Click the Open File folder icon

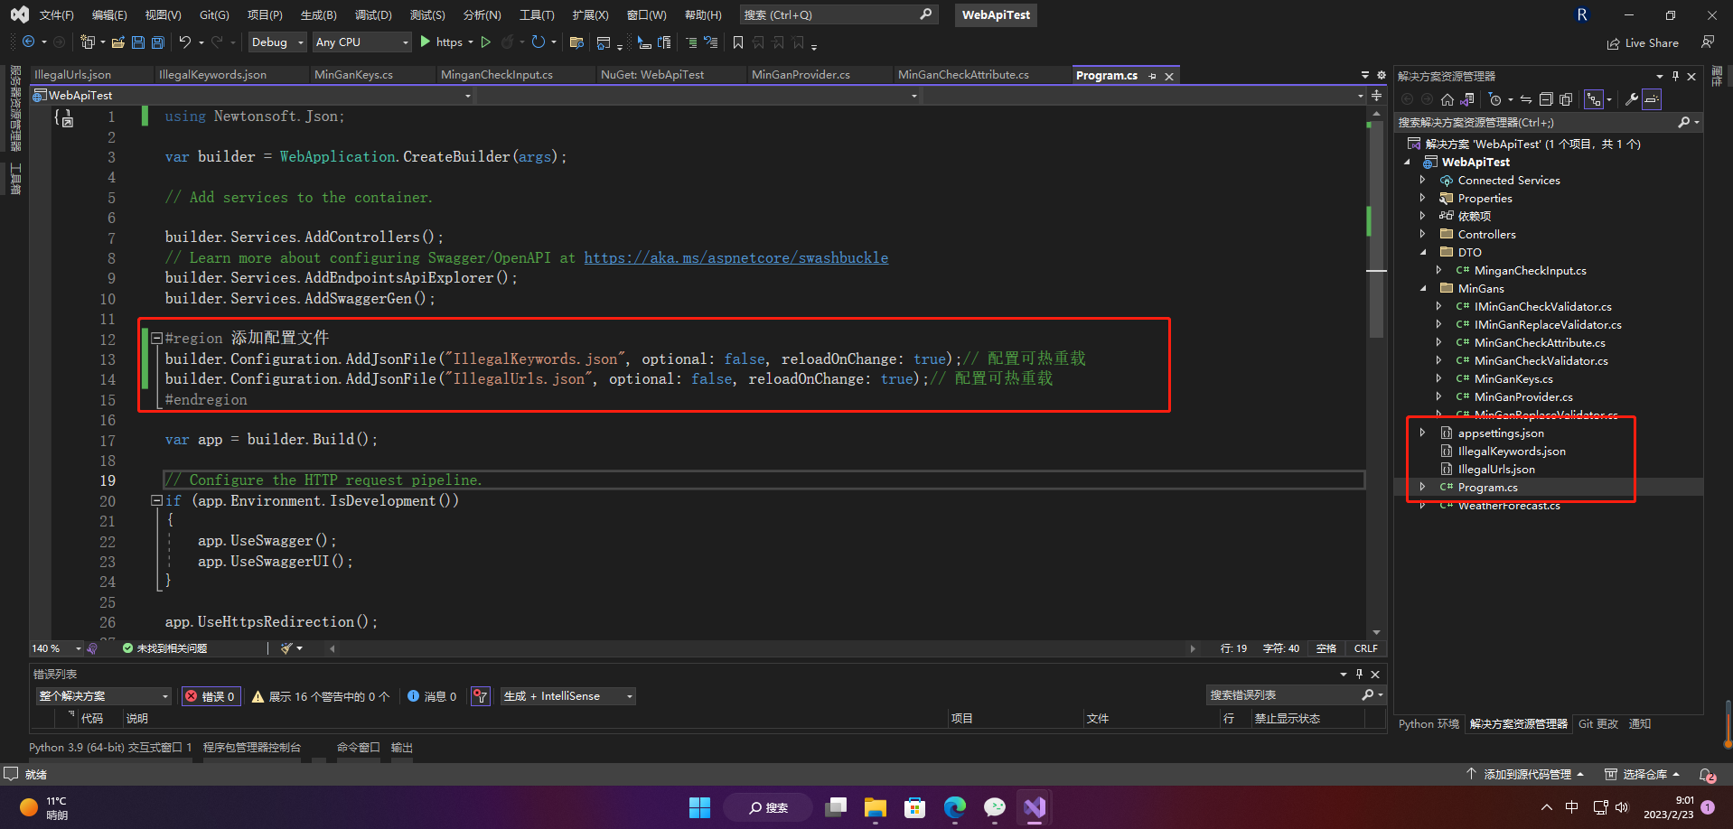point(118,42)
